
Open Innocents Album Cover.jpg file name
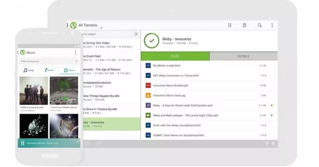coord(169,95)
